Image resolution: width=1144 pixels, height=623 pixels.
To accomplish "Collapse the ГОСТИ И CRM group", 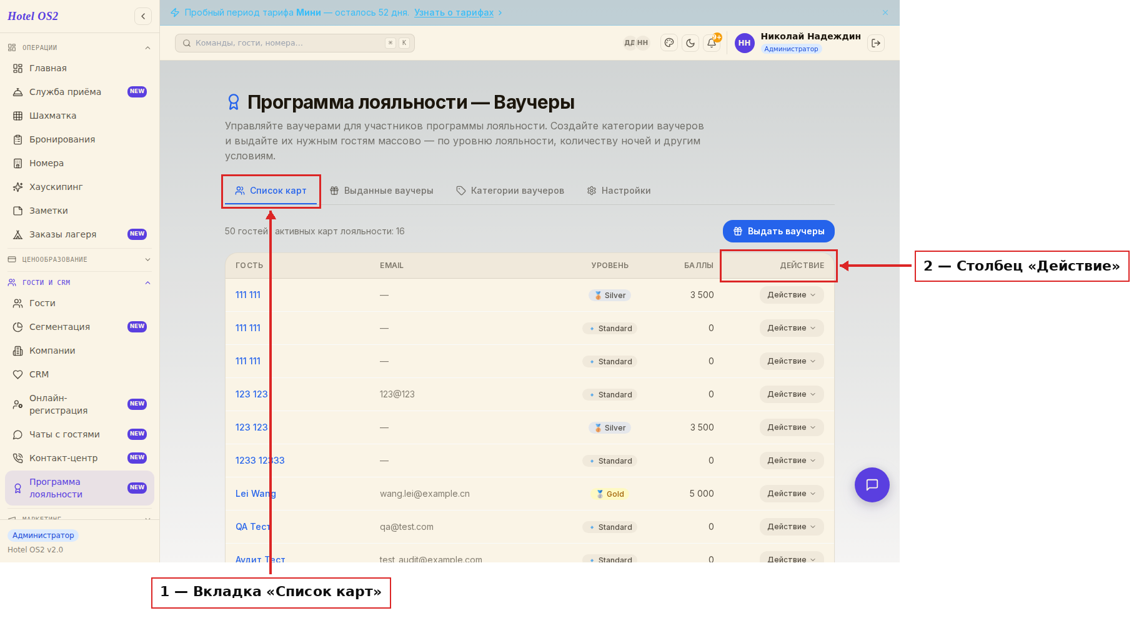I will click(x=79, y=282).
